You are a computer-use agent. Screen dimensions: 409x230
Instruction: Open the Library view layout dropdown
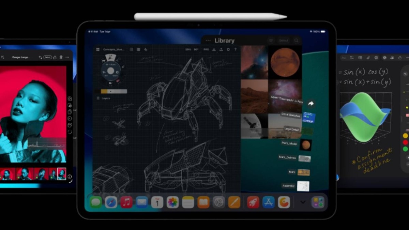271,40
